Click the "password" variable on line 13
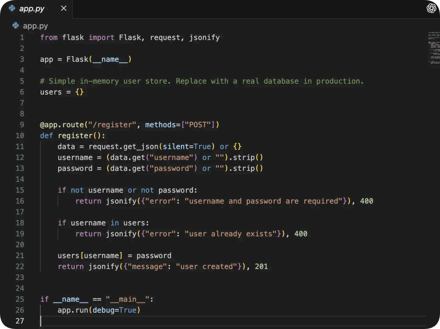The image size is (440, 329). point(75,168)
